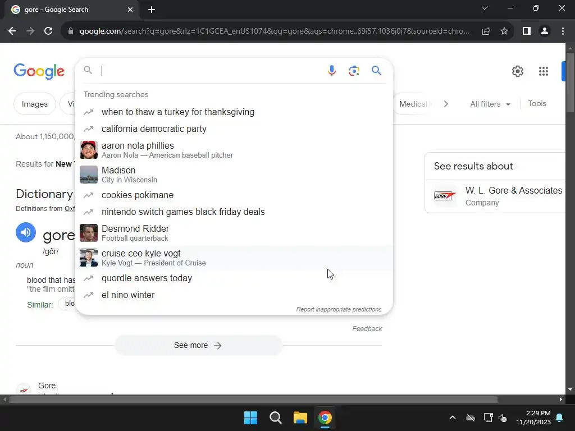Open Chrome three-dot menu
This screenshot has width=575, height=431.
click(563, 31)
